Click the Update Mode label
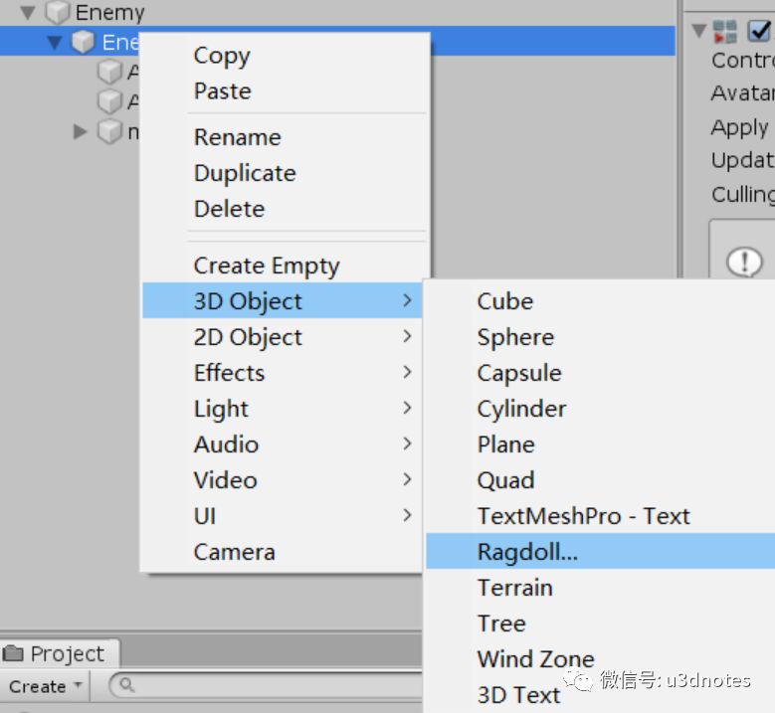 click(x=742, y=160)
